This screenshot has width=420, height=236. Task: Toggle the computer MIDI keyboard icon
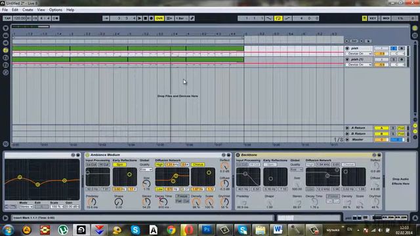[365, 18]
